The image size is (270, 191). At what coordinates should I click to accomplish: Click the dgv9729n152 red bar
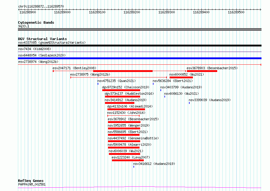tap(121, 90)
